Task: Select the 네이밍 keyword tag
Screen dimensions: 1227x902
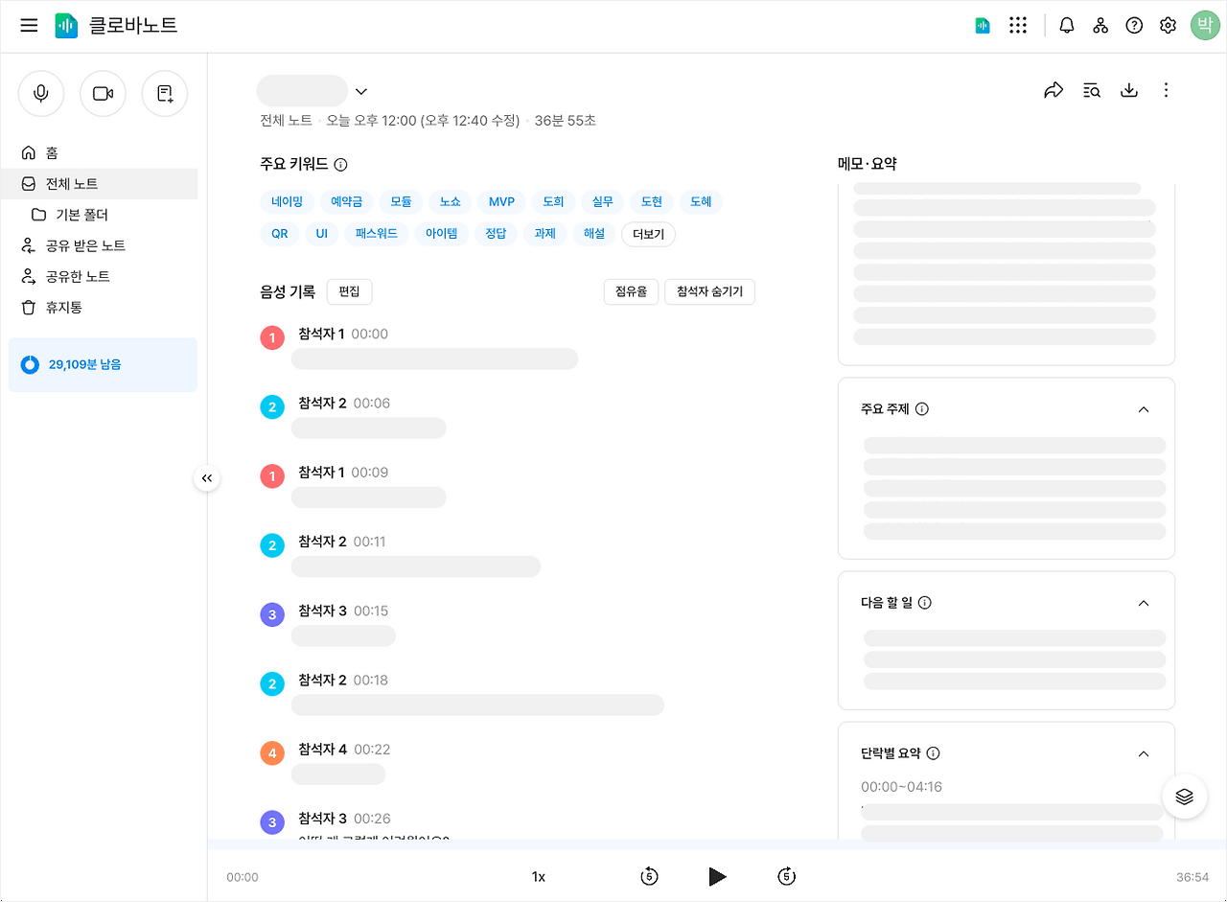Action: coord(287,202)
